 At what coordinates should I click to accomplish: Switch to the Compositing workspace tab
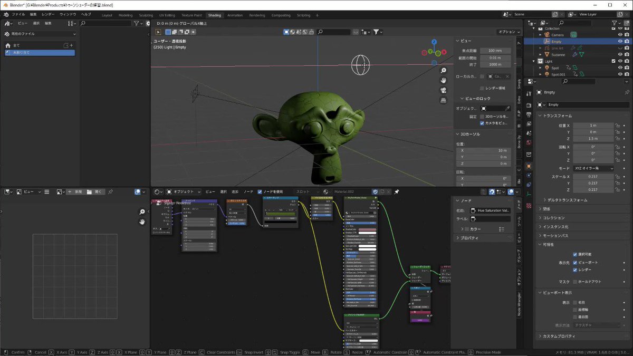coord(281,15)
